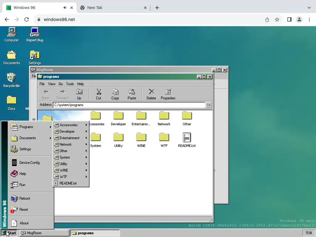The height and width of the screenshot is (237, 316).
Task: Click the Delete toolbar icon
Action: coord(151,94)
